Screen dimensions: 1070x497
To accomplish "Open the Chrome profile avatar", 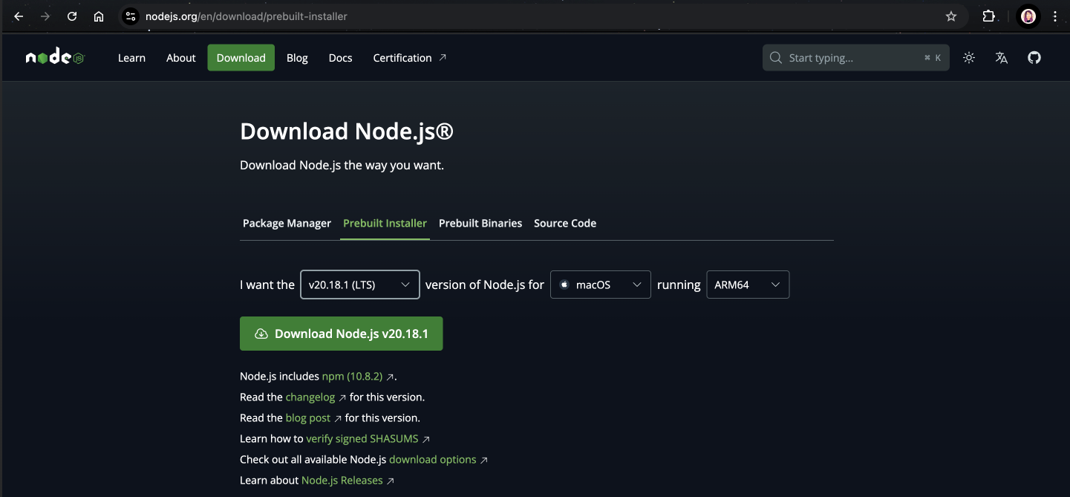I will (1028, 16).
